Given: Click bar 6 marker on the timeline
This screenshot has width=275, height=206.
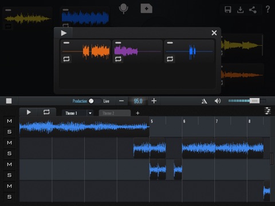Looking at the screenshot, I should pyautogui.click(x=184, y=121).
